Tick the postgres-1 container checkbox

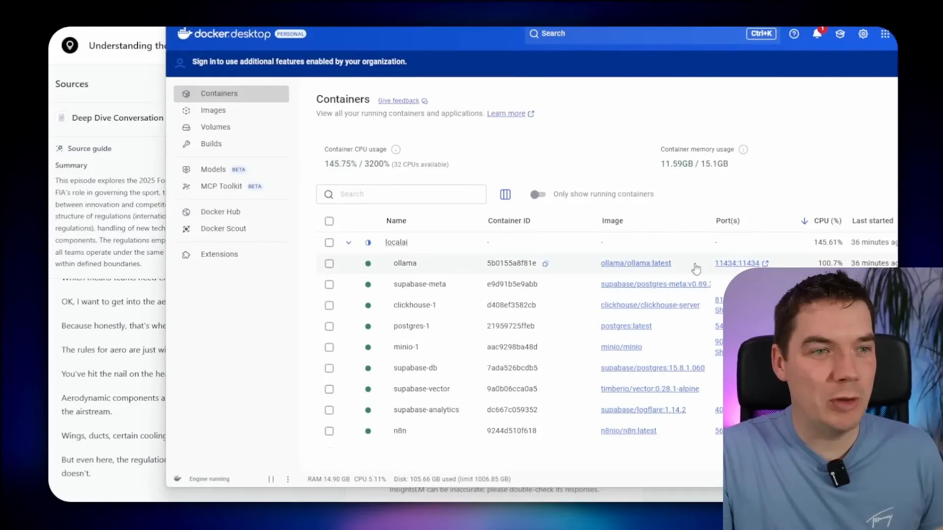329,326
